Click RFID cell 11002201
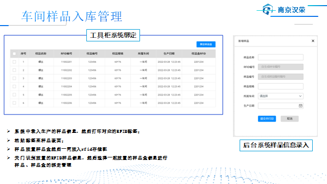This screenshot has width=327, height=184. [66, 62]
